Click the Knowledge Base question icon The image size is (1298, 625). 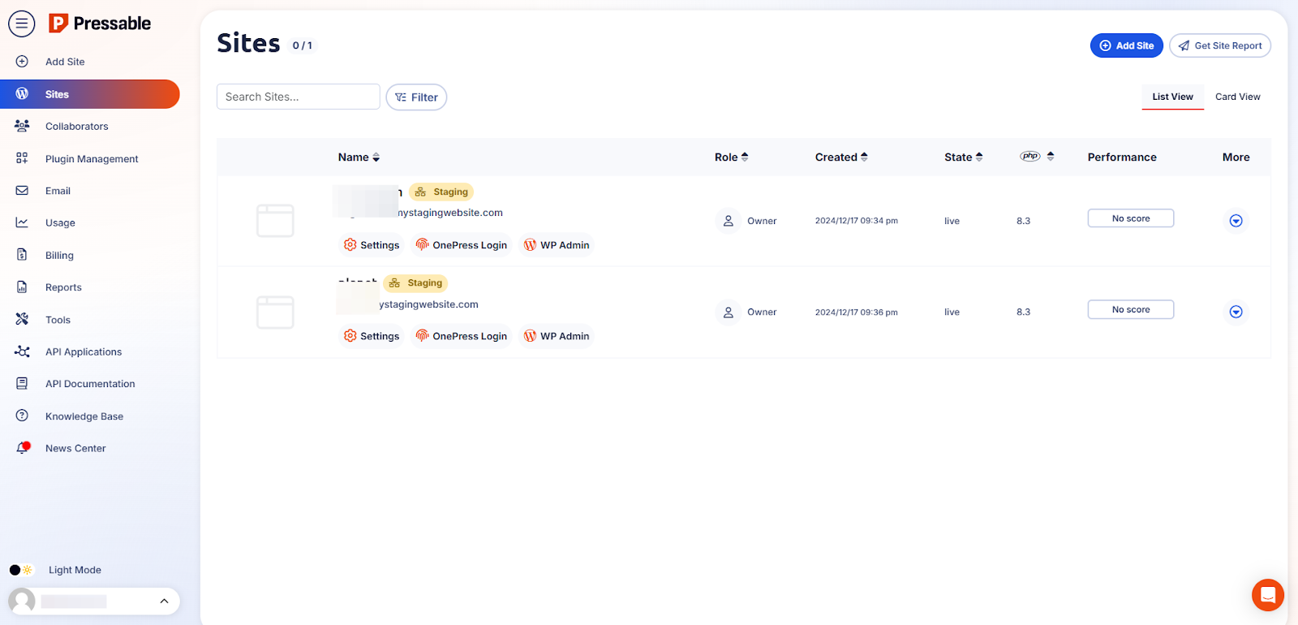pyautogui.click(x=22, y=416)
